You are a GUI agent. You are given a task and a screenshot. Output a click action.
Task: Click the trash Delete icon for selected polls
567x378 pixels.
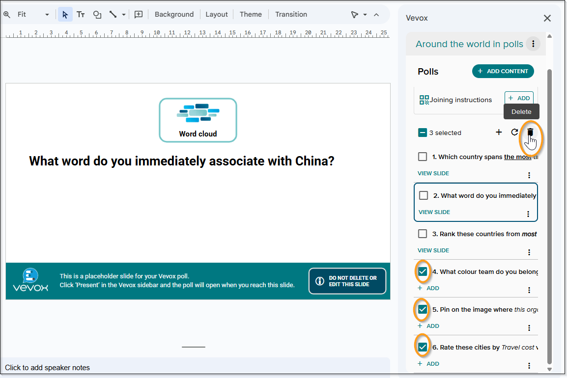(x=530, y=132)
